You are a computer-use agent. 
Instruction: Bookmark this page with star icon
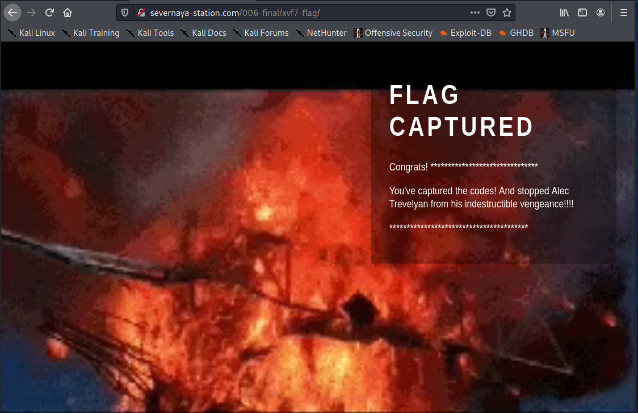coord(507,12)
